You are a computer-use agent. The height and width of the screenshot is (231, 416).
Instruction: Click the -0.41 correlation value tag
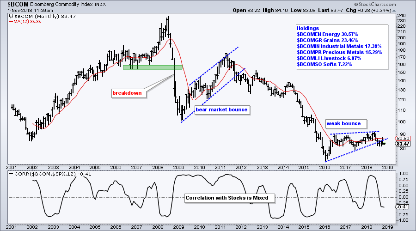(403, 207)
